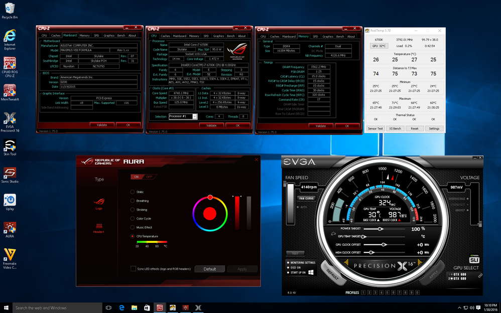Image resolution: width=501 pixels, height=313 pixels.
Task: Open the Skin Tool desktop shortcut
Action: pos(10,147)
